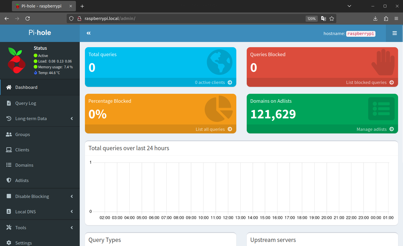The height and width of the screenshot is (246, 403).
Task: Reload the page with browser refresh button
Action: (28, 19)
